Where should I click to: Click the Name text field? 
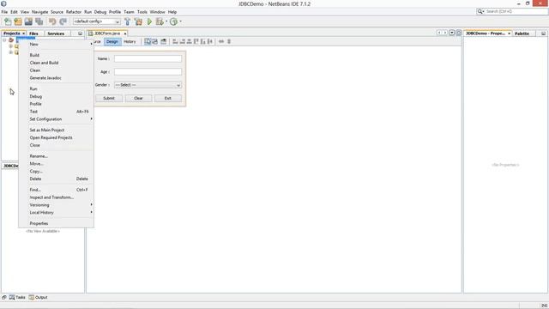pyautogui.click(x=148, y=59)
